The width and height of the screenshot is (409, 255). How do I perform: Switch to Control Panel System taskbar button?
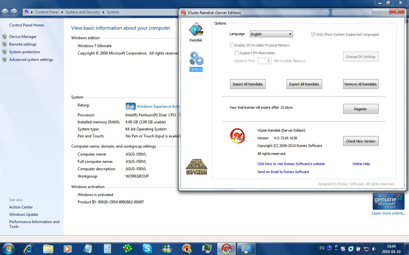click(246, 249)
